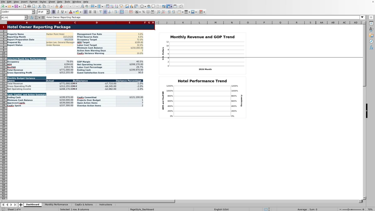Image resolution: width=375 pixels, height=211 pixels.
Task: Click the Insert Image icon
Action: point(127,6)
